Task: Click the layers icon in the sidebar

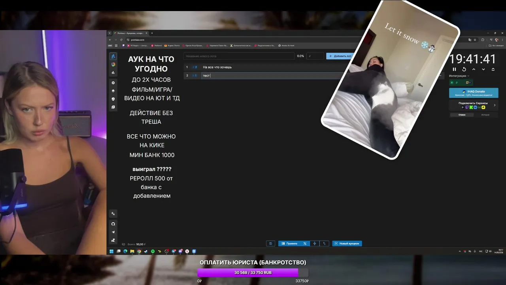Action: (113, 91)
